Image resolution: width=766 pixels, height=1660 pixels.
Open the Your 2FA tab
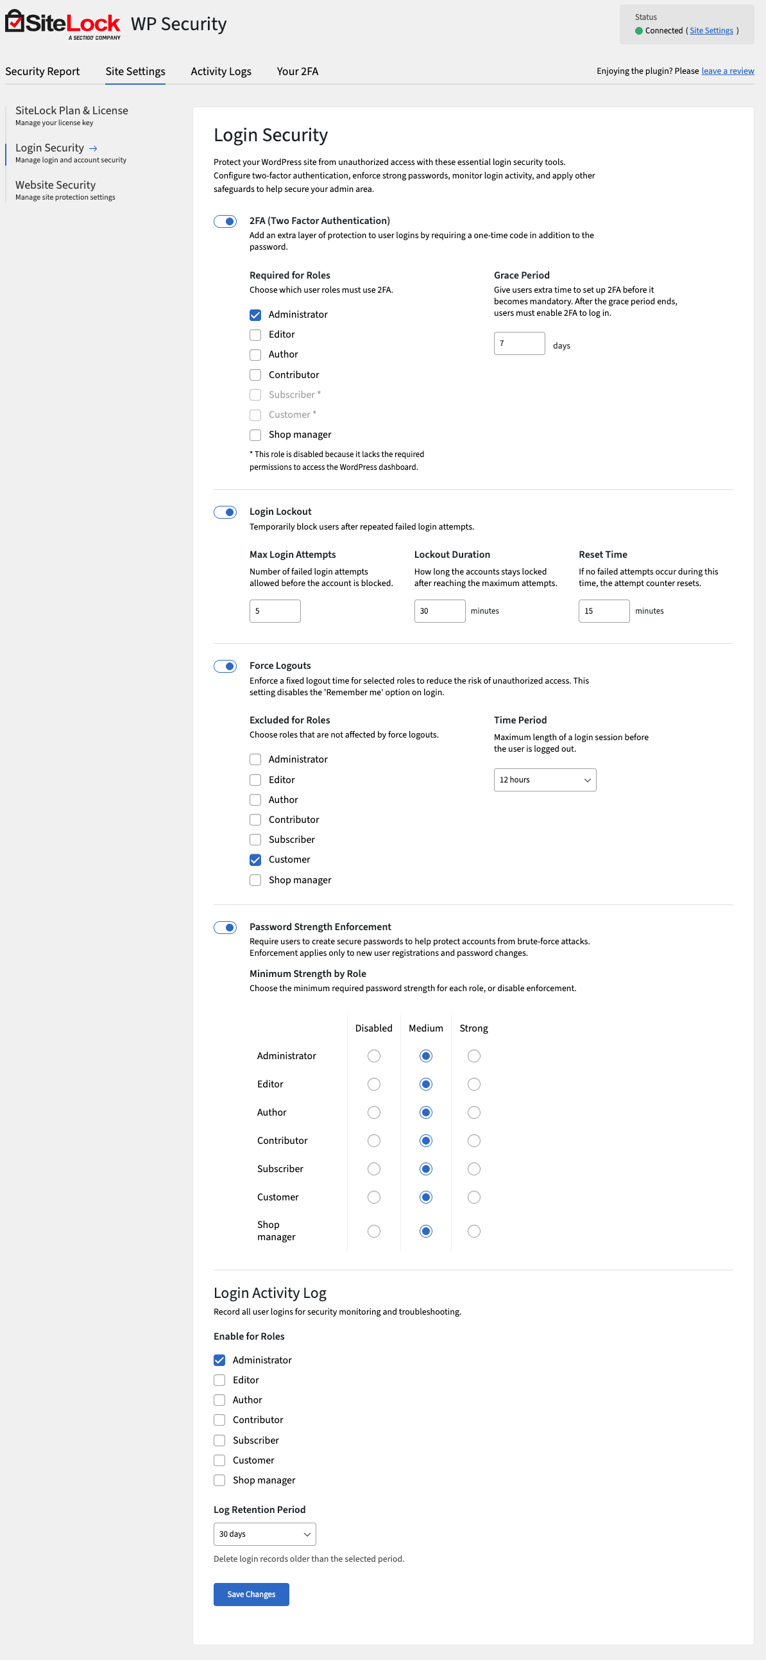point(297,71)
